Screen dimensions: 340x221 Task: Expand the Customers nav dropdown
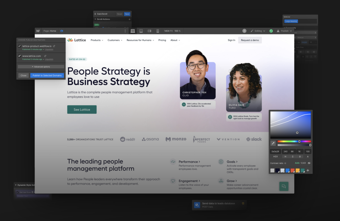pos(115,40)
